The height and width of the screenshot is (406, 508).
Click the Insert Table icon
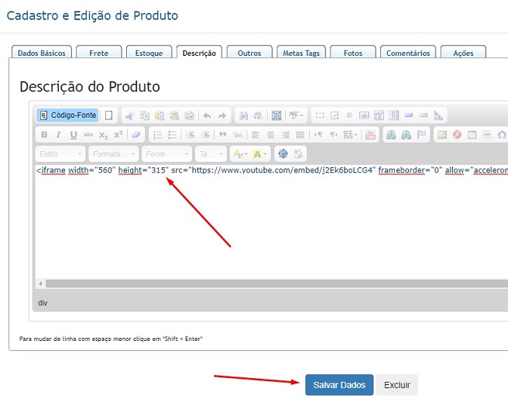(472, 135)
